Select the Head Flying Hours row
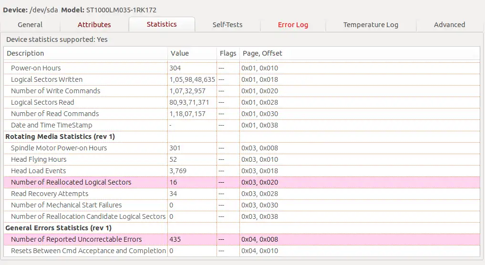The image size is (485, 265). [x=242, y=159]
